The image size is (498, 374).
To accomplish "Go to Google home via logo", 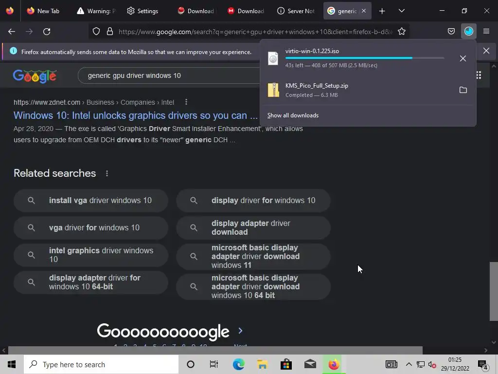I will point(35,76).
